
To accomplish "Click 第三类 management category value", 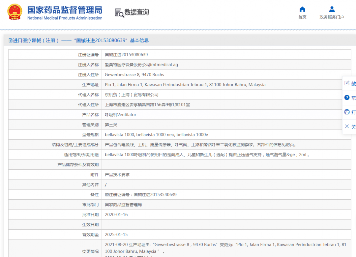I will click(111, 125).
